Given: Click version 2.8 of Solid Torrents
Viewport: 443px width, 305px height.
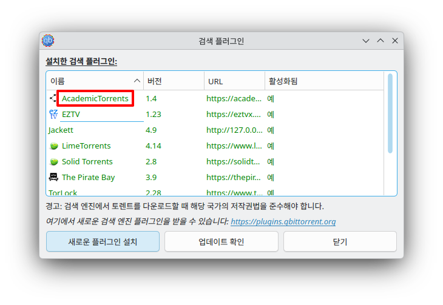Looking at the screenshot, I should pos(151,162).
